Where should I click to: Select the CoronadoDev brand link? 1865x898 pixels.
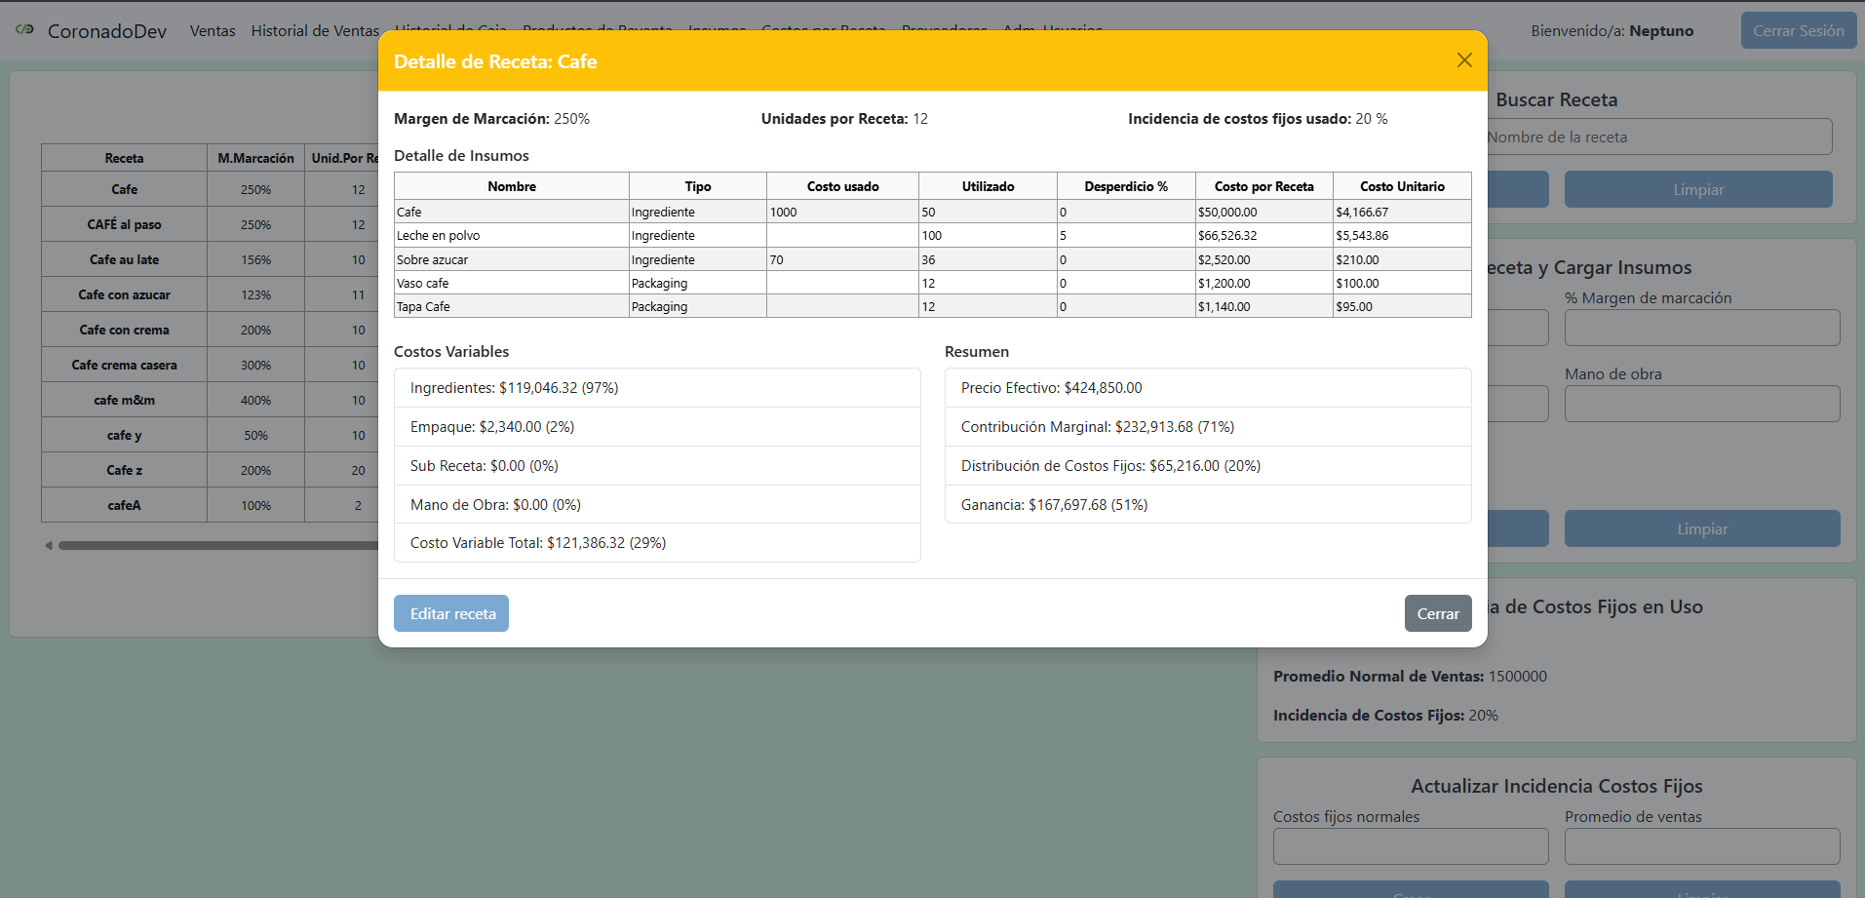click(x=107, y=31)
